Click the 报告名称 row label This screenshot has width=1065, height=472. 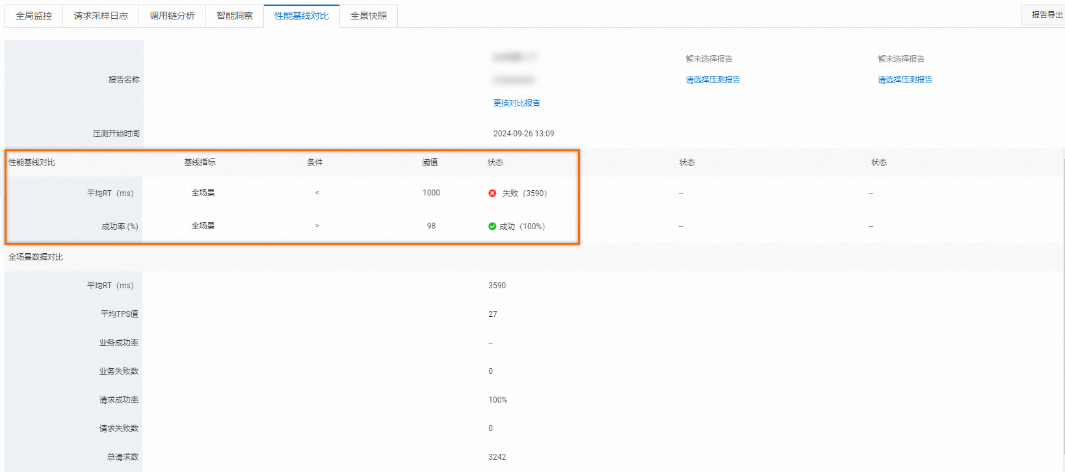pos(124,80)
